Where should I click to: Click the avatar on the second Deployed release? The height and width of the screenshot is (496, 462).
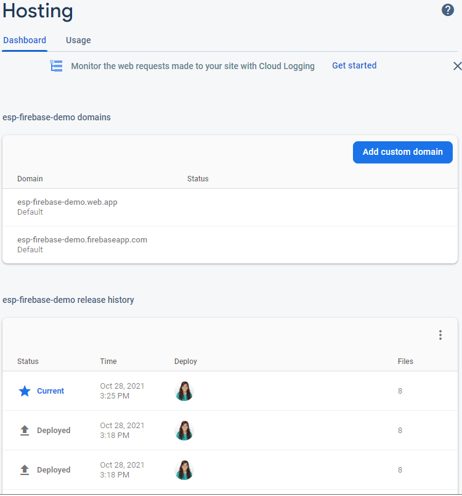point(184,430)
